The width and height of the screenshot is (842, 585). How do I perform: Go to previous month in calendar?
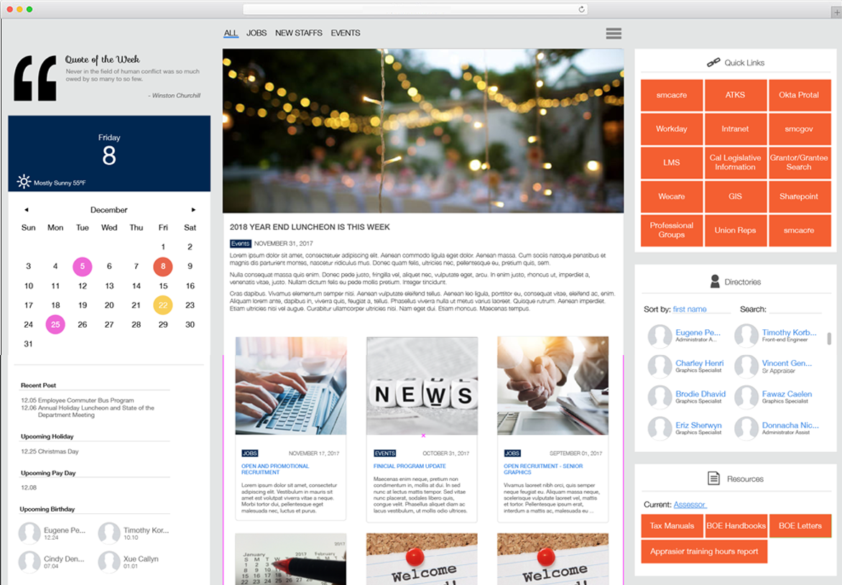click(x=27, y=210)
